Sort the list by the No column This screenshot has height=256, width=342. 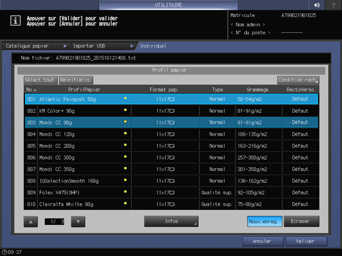coord(31,90)
